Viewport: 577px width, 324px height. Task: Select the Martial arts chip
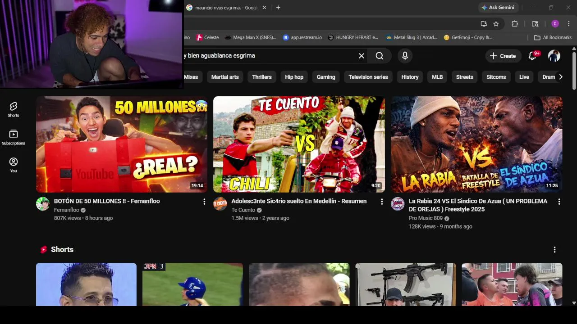[225, 77]
